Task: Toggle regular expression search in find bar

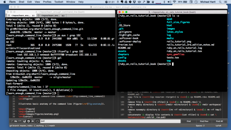Action: (x=12, y=121)
